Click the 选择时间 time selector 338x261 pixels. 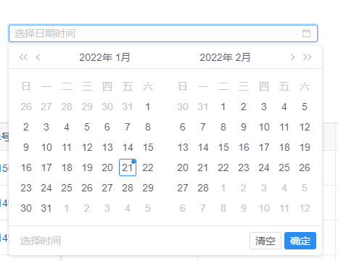click(41, 241)
